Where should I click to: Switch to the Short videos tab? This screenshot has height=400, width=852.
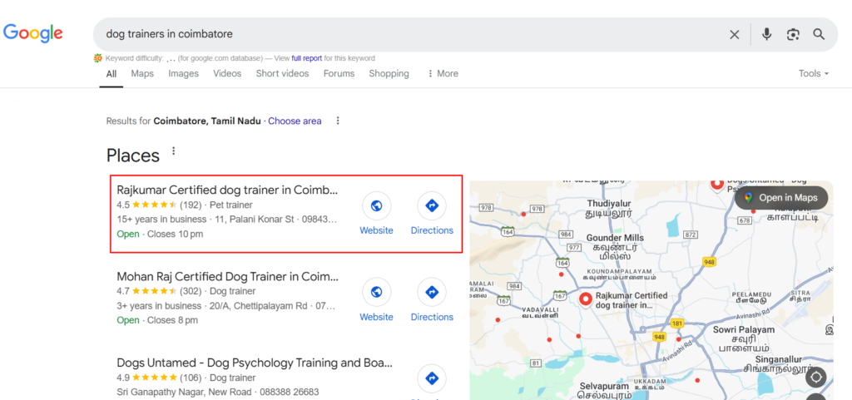point(282,73)
